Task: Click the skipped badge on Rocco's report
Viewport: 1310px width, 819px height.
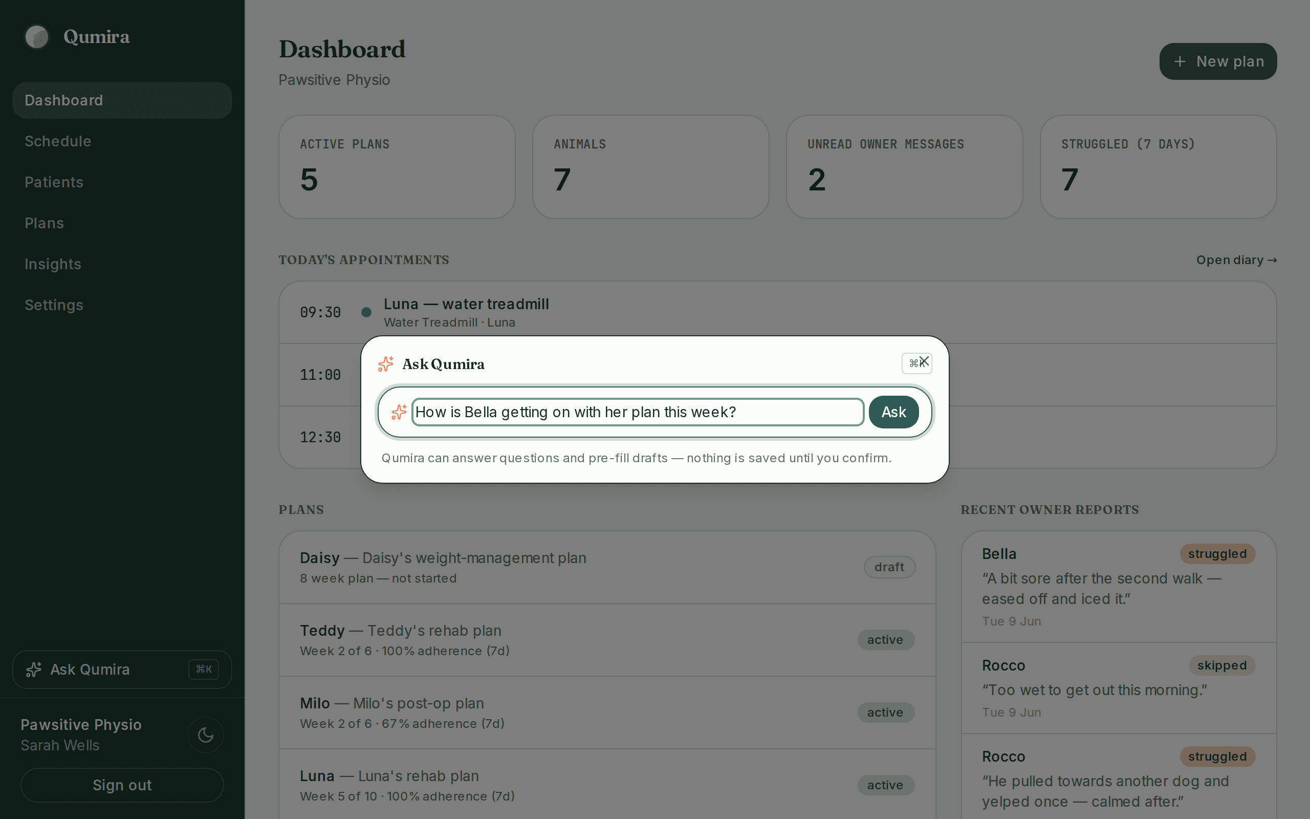Action: coord(1222,665)
